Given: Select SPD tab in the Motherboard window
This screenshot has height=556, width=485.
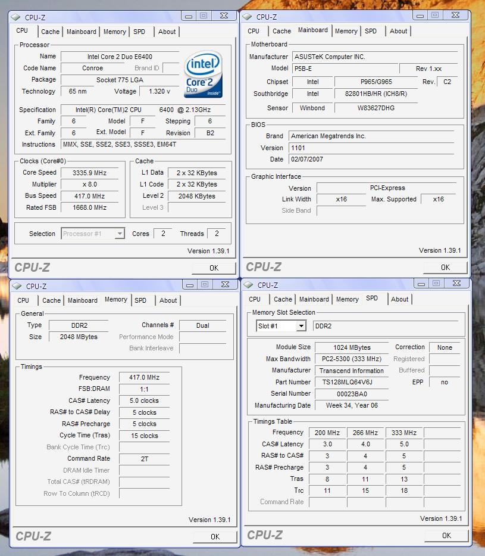Looking at the screenshot, I should point(371,31).
